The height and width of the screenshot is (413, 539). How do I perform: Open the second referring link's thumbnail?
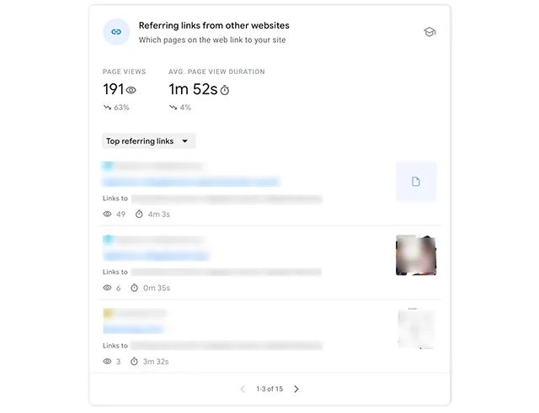point(416,255)
